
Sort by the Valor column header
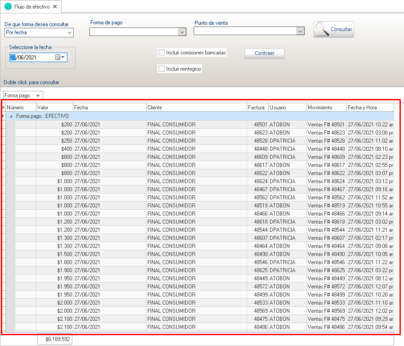(x=54, y=108)
